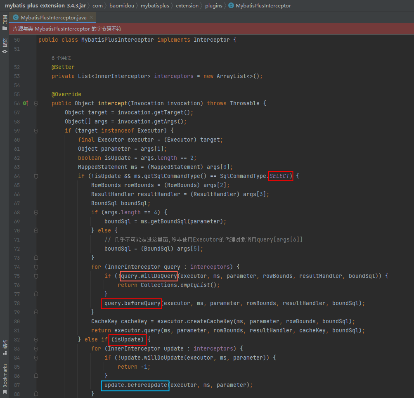The height and width of the screenshot is (398, 414).
Task: Click 'throws Throwable' on line 56
Action: coord(233,103)
